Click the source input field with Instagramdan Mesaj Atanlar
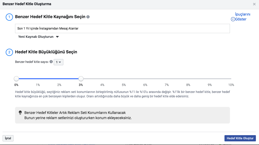The height and width of the screenshot is (145, 259). pos(122,28)
